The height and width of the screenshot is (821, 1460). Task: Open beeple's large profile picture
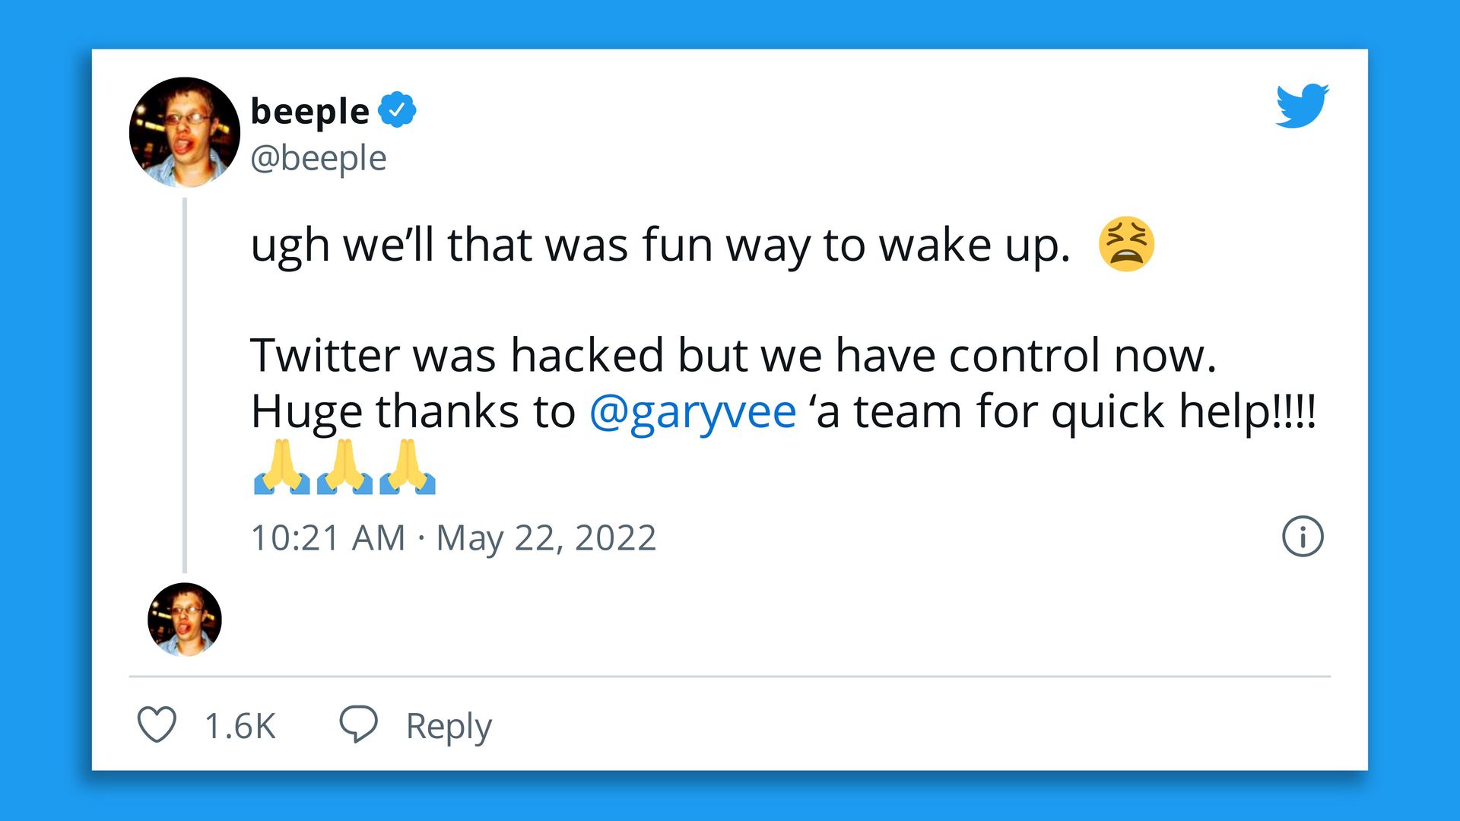pyautogui.click(x=185, y=132)
